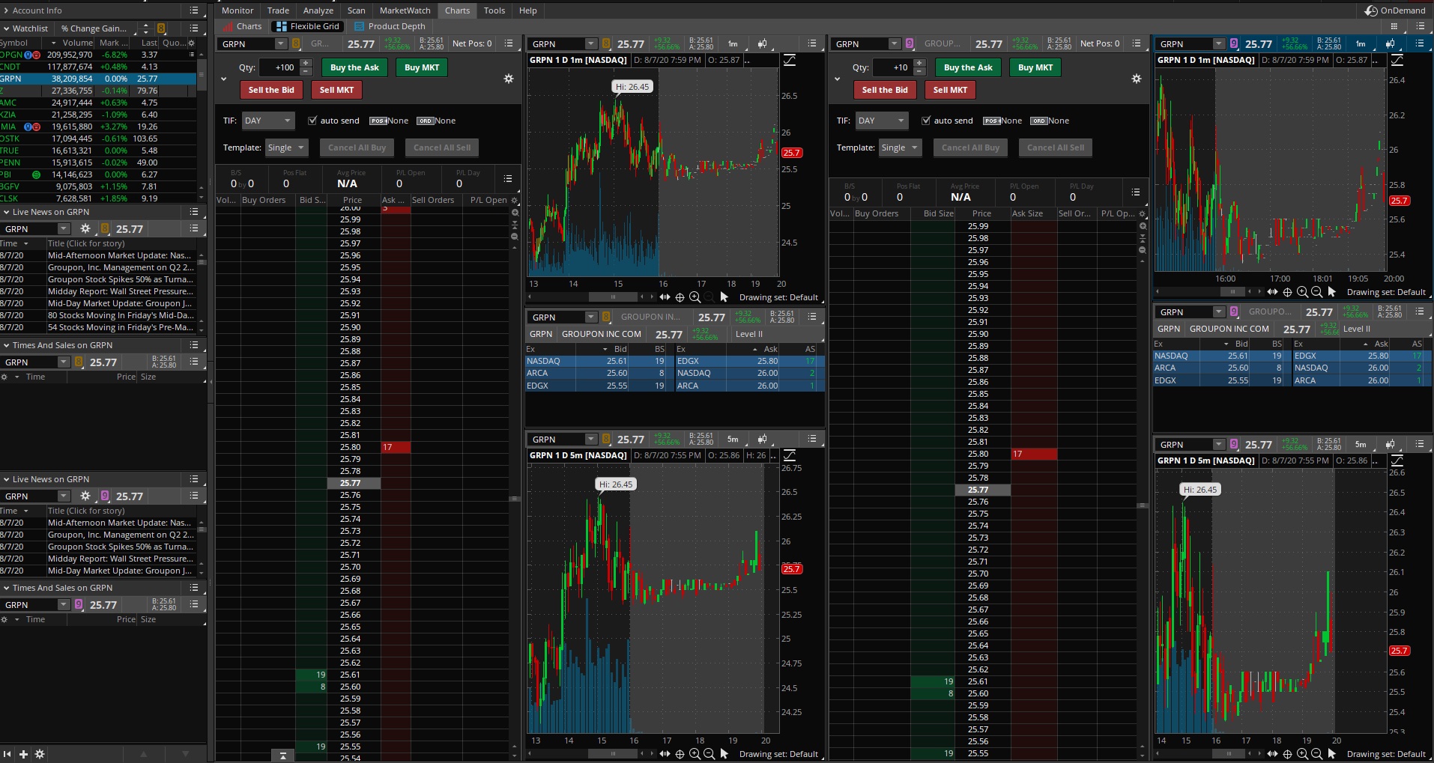1434x763 pixels.
Task: Click Buy MKT in +100 Active Trader
Action: tap(422, 67)
